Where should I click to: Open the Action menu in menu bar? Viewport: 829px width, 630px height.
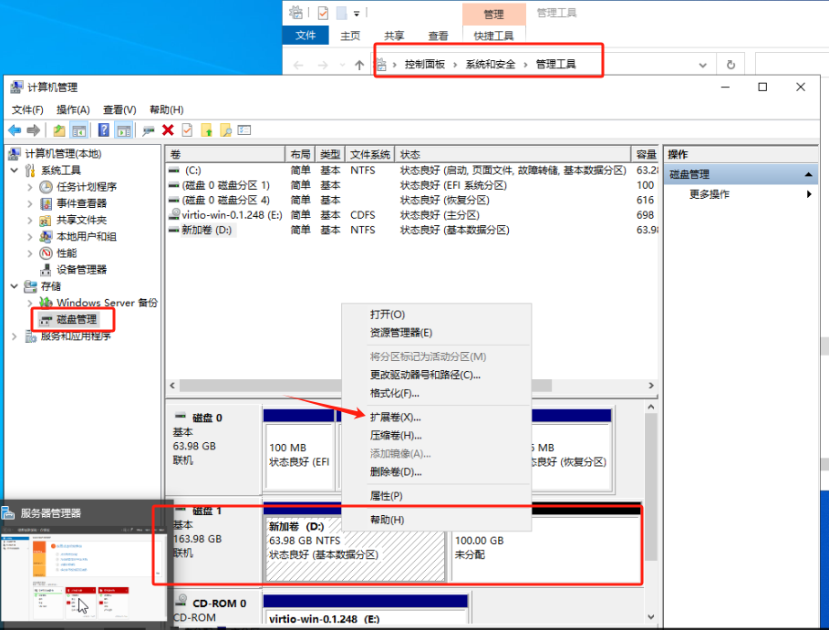coord(72,109)
